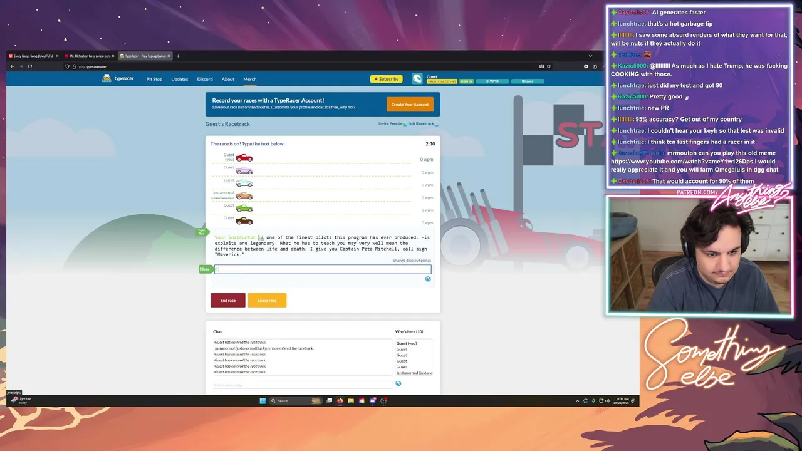This screenshot has height=451, width=802.
Task: Click the Invite People link
Action: click(390, 123)
